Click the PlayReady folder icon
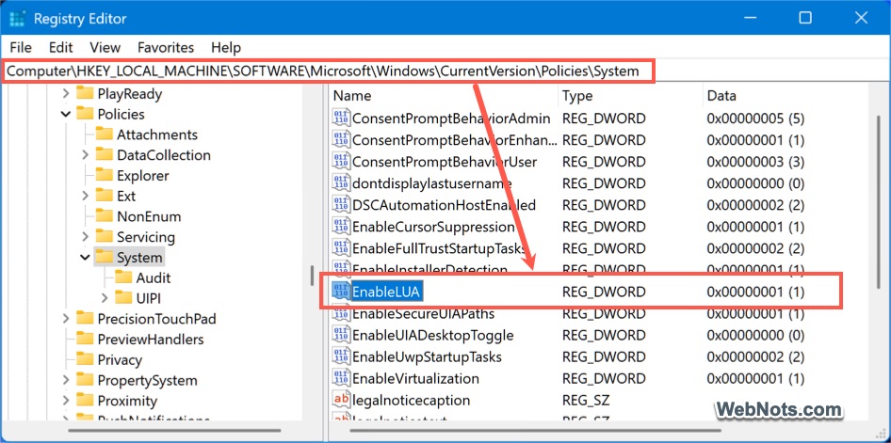 pyautogui.click(x=85, y=93)
